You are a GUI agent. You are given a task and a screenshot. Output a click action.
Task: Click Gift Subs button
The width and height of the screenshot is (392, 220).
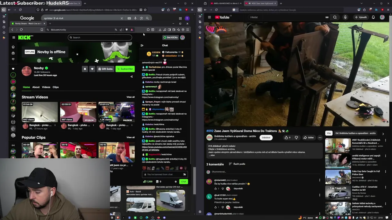coord(105,69)
